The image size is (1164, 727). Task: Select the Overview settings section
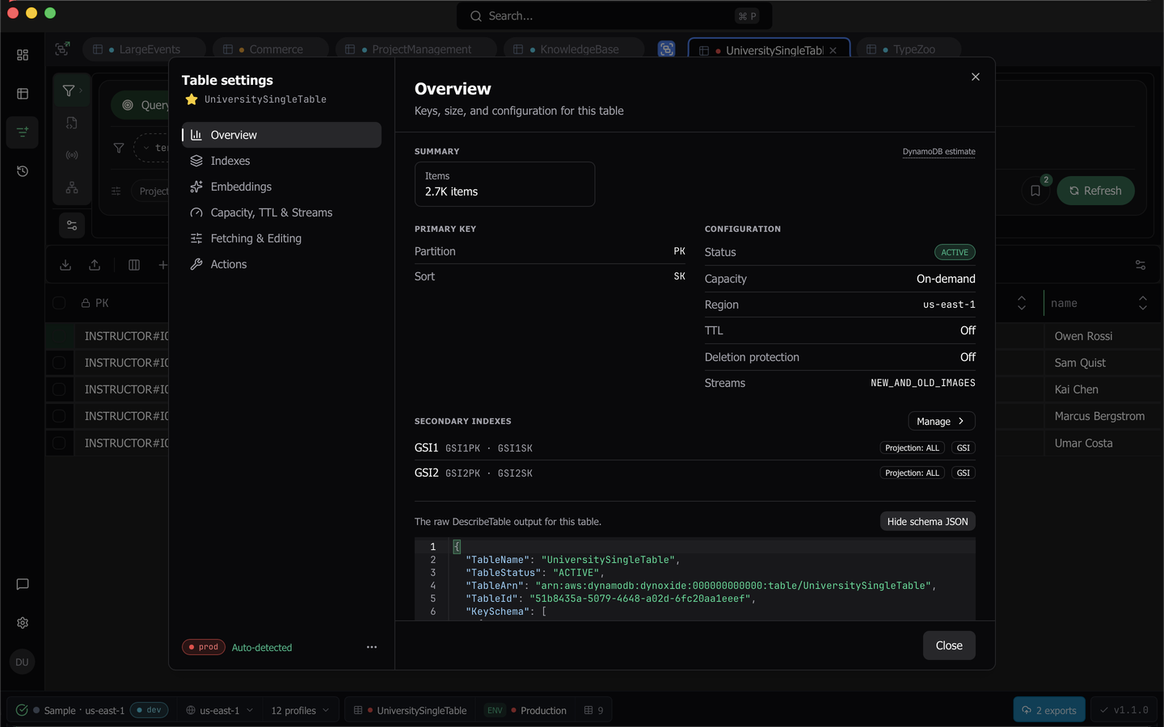[x=281, y=135]
